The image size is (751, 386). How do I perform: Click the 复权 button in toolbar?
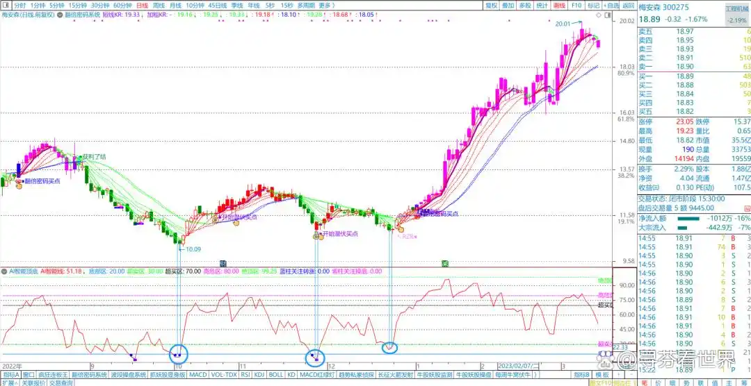492,6
